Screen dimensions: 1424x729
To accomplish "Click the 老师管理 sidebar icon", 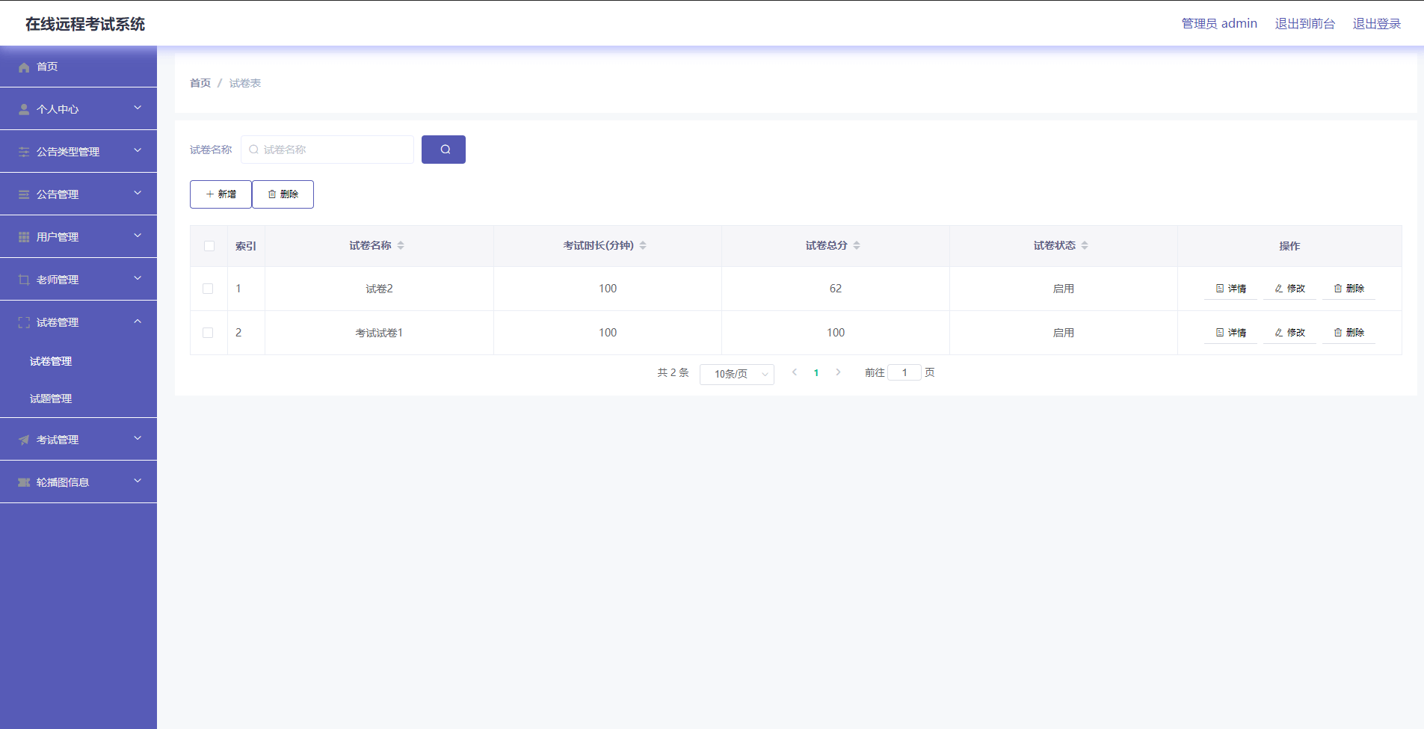I will (x=24, y=279).
